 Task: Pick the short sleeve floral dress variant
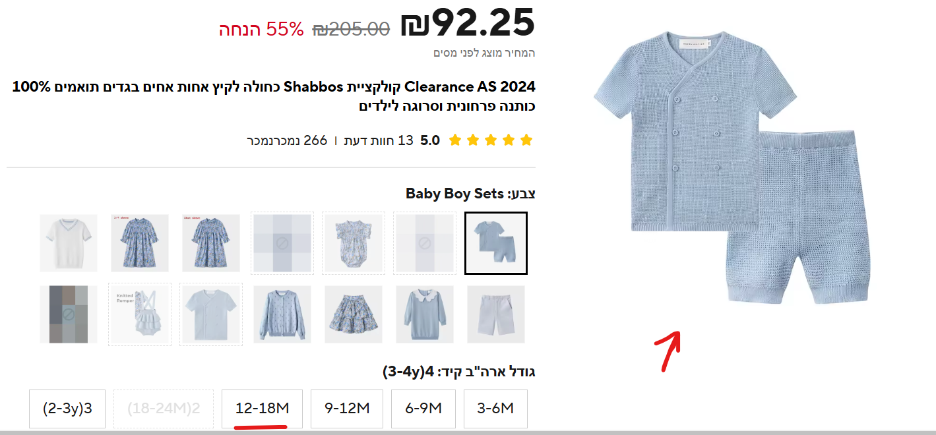[x=211, y=243]
